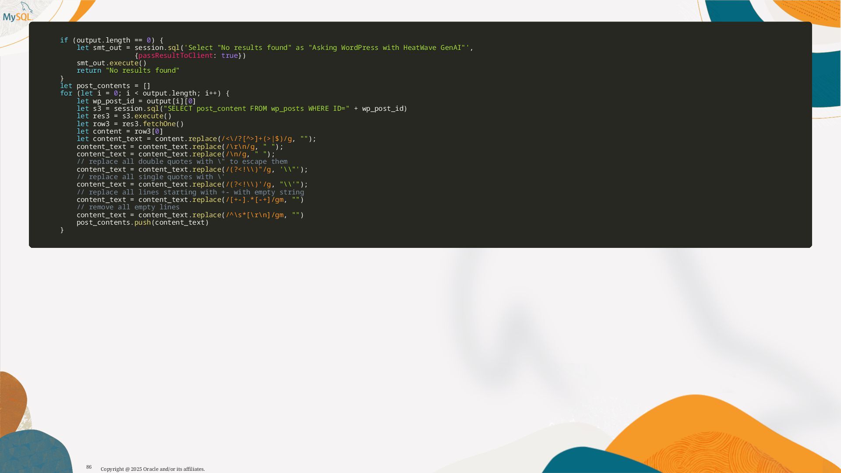This screenshot has width=841, height=473.
Task: Click the 'passResultToClient' property name
Action: (175, 56)
